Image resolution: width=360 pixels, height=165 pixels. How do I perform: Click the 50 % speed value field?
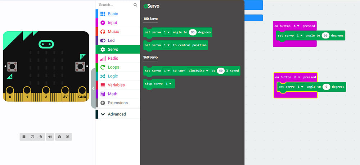click(220, 71)
